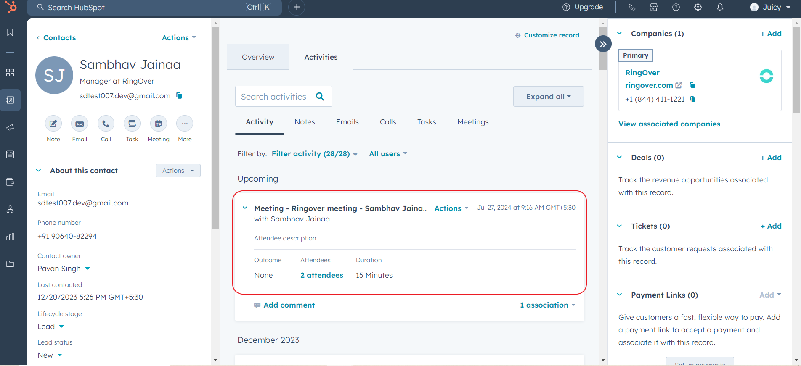The image size is (801, 366).
Task: Collapse the About this contact section
Action: pos(38,171)
